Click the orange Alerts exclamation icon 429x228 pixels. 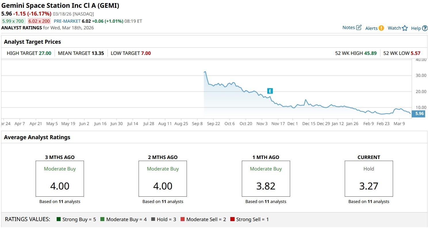click(x=381, y=28)
